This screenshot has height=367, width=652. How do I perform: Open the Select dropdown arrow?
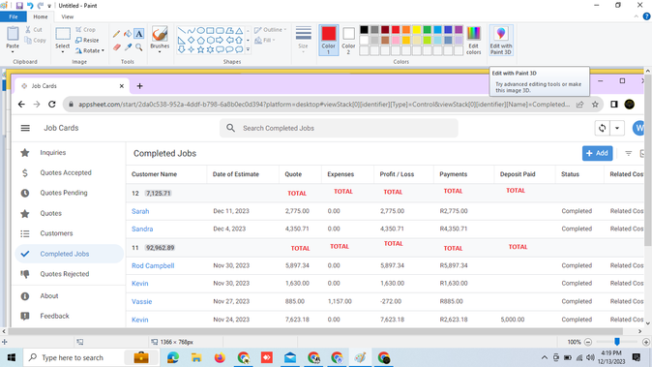pyautogui.click(x=62, y=51)
